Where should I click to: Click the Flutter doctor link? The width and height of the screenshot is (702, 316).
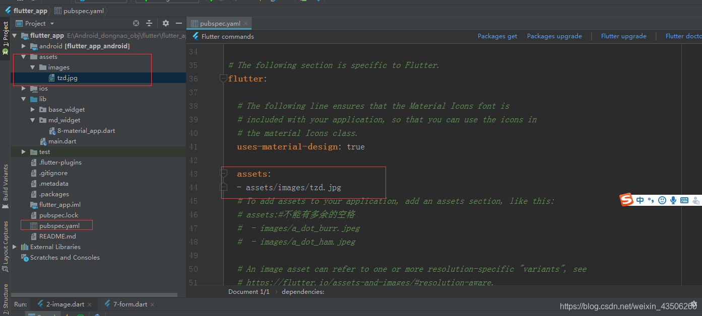(683, 36)
